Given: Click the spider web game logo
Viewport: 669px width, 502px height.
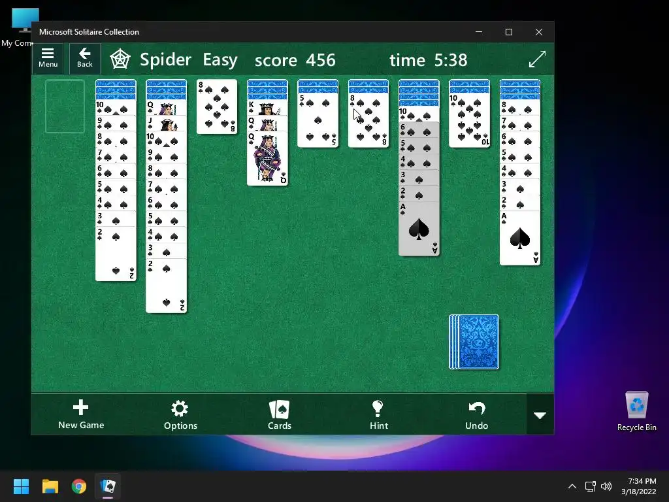Looking at the screenshot, I should (120, 59).
